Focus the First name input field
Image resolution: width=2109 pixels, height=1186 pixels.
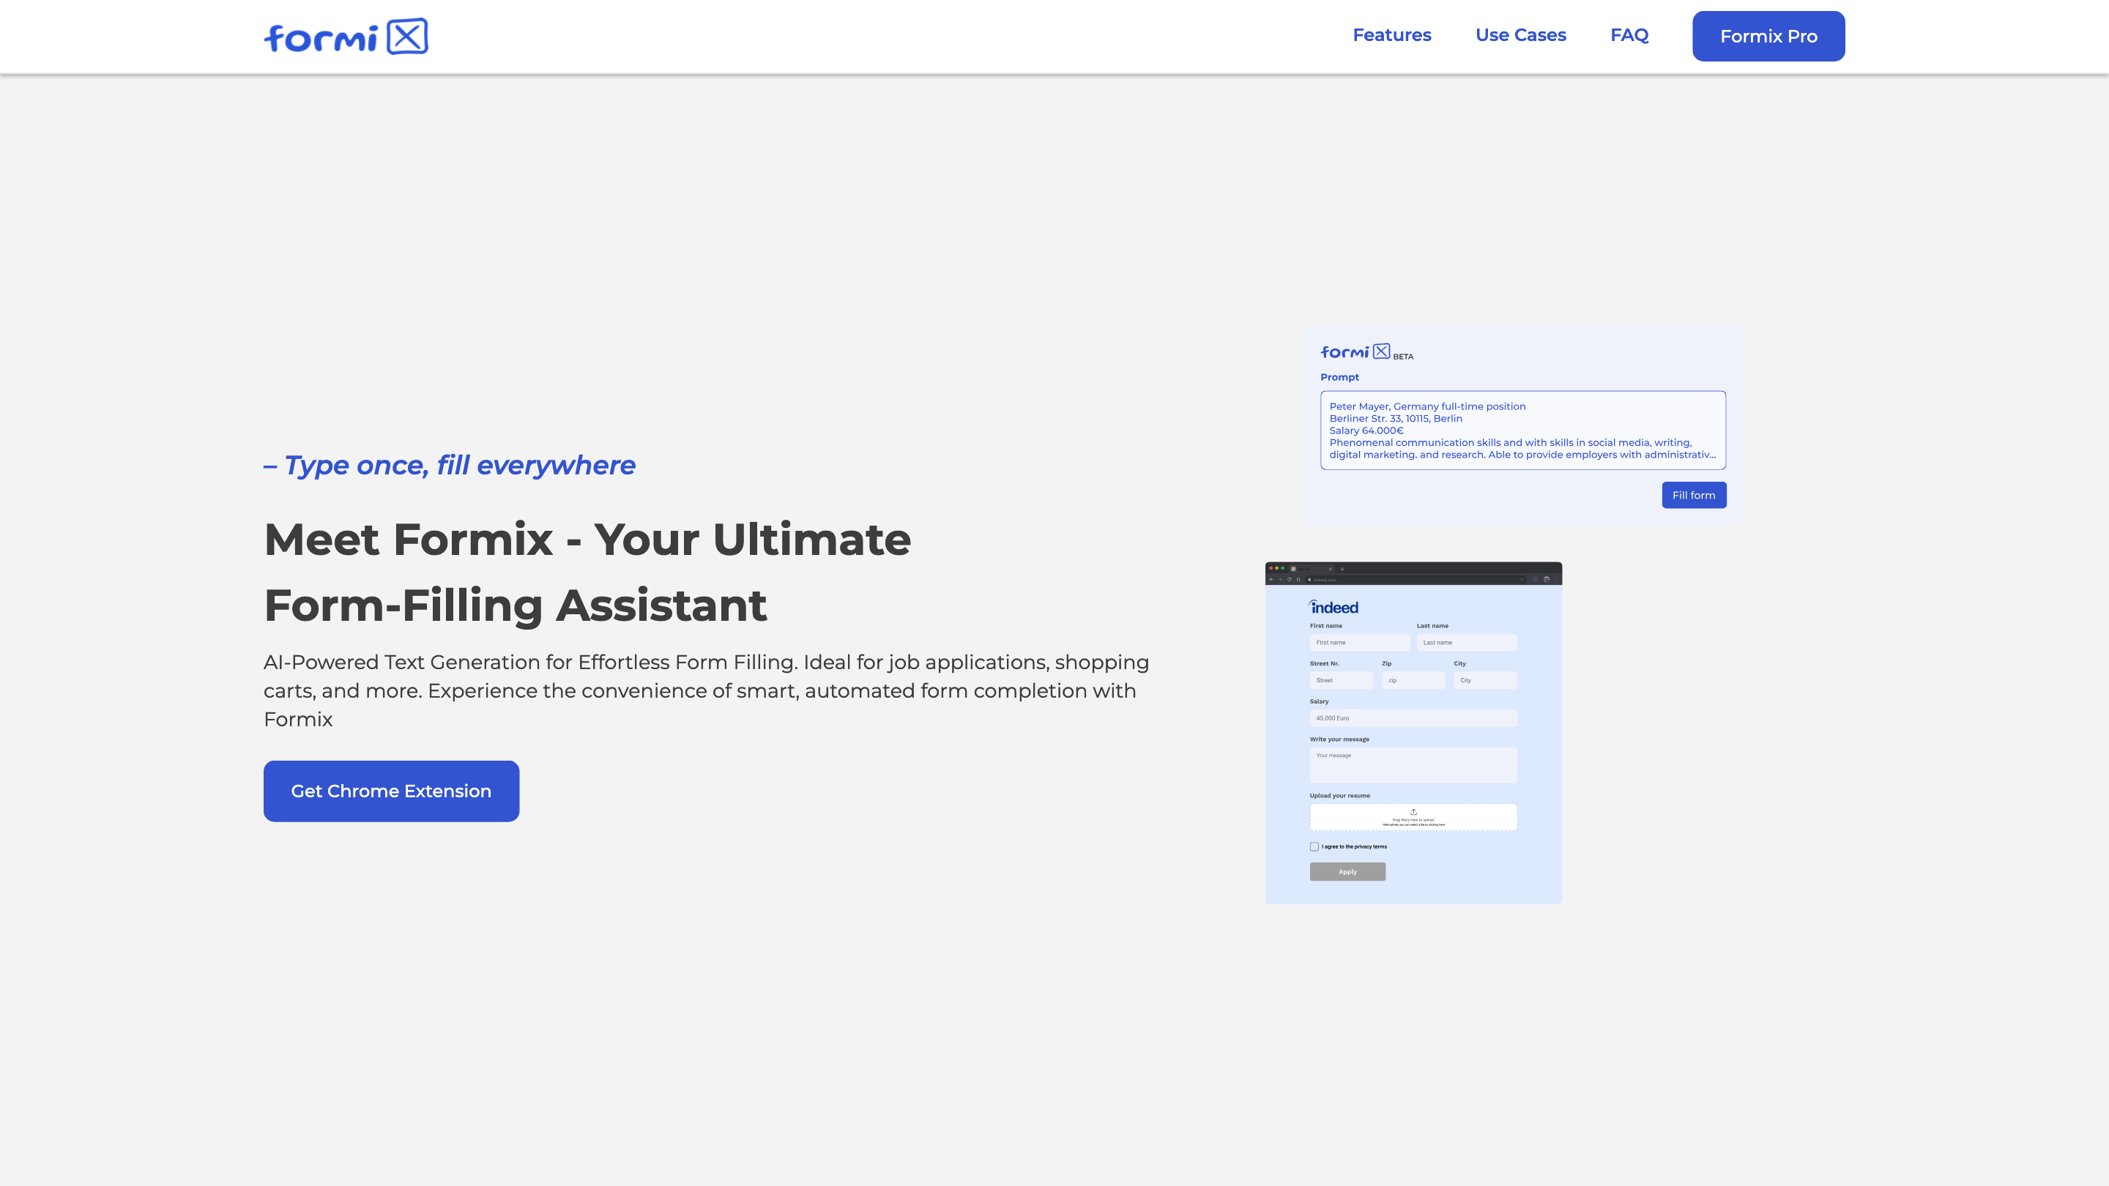(1359, 643)
